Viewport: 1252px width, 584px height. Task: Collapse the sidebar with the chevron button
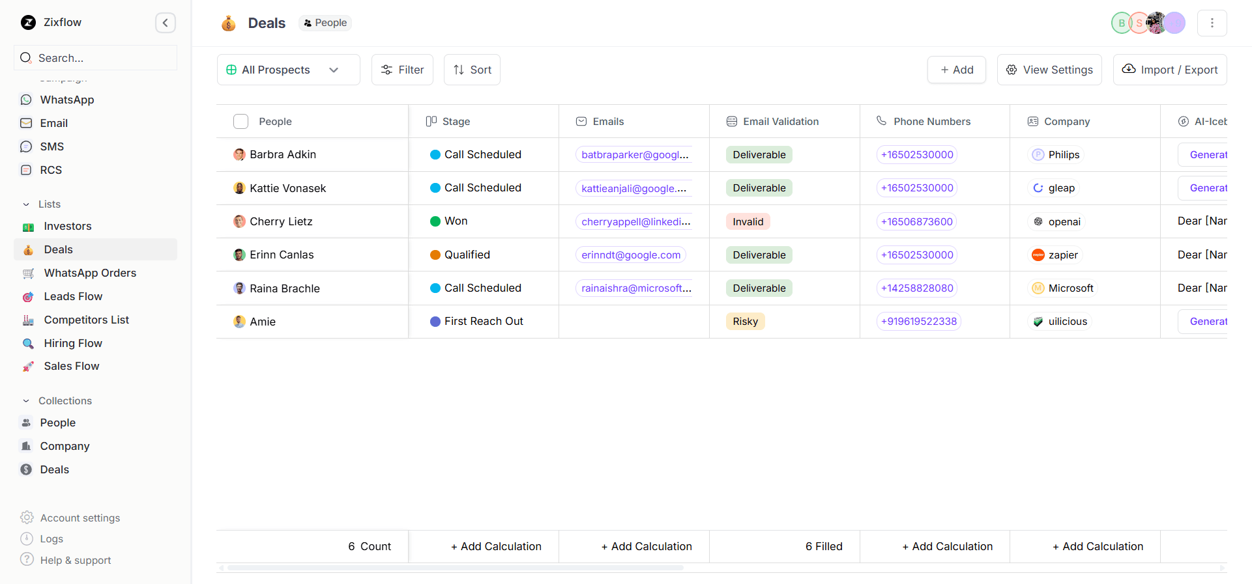pyautogui.click(x=165, y=23)
